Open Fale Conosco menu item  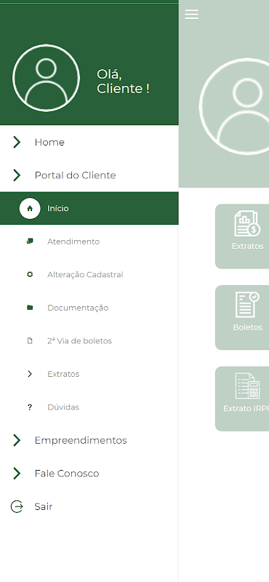pos(67,474)
